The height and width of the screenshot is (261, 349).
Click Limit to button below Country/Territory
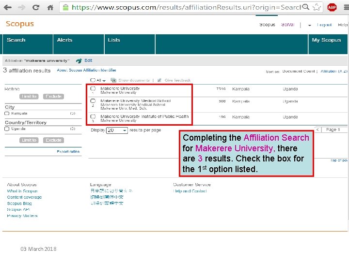click(x=29, y=140)
